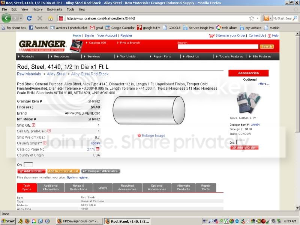Switch to the Additional Information tab
The height and width of the screenshot is (225, 300).
coord(51,187)
